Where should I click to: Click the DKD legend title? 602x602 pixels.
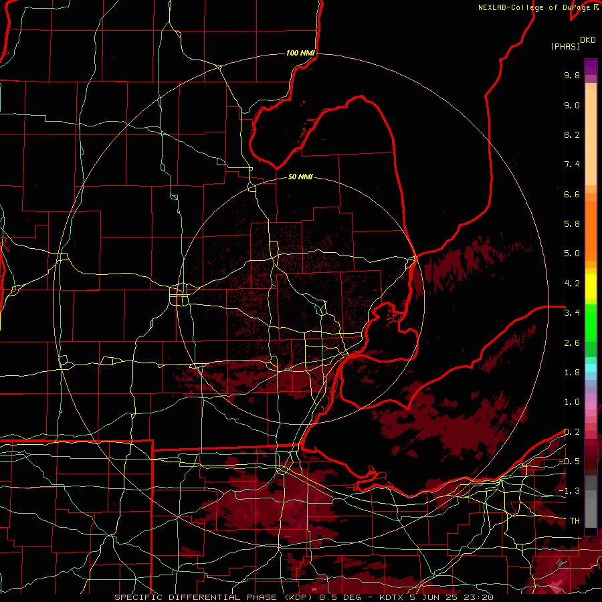click(588, 40)
